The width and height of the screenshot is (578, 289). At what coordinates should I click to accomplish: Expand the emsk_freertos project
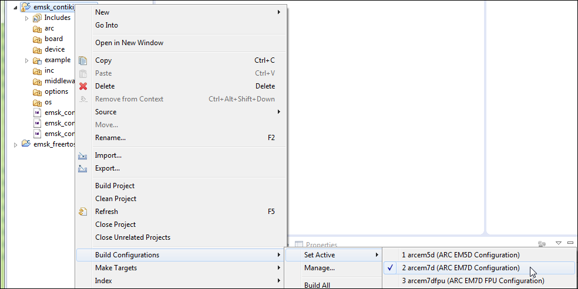pyautogui.click(x=15, y=145)
